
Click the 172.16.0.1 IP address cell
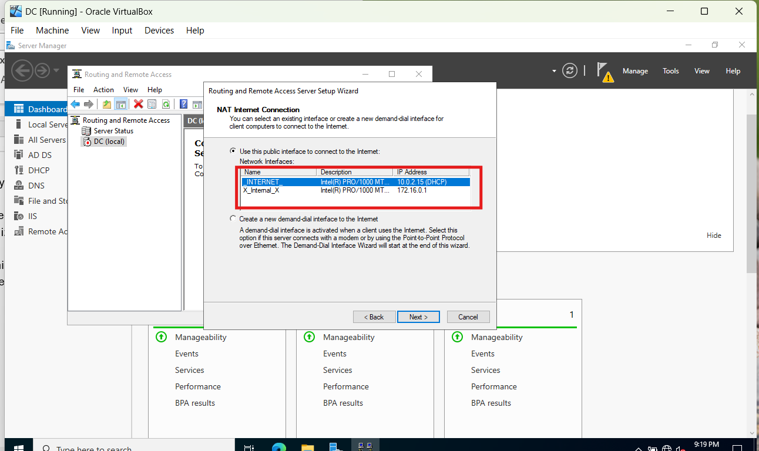tap(412, 190)
